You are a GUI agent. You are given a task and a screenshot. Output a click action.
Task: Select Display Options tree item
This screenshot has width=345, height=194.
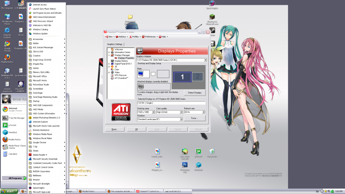[x=121, y=61]
